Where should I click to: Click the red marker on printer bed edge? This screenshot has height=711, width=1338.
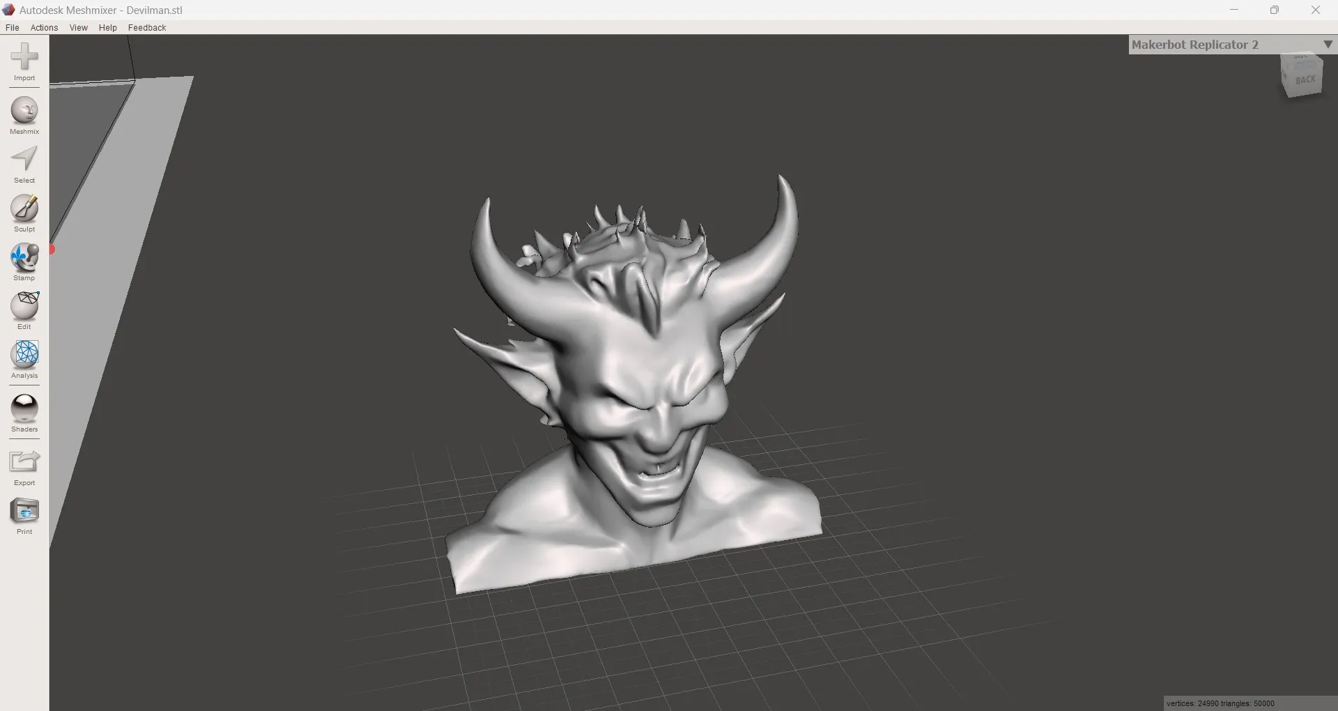52,250
